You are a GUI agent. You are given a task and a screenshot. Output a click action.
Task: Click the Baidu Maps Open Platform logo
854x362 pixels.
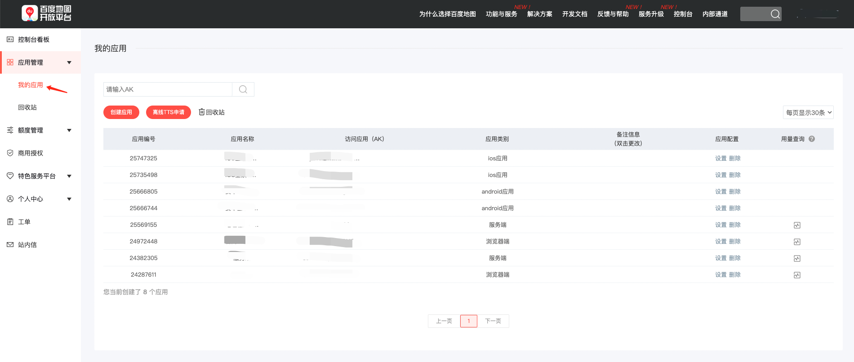(47, 13)
